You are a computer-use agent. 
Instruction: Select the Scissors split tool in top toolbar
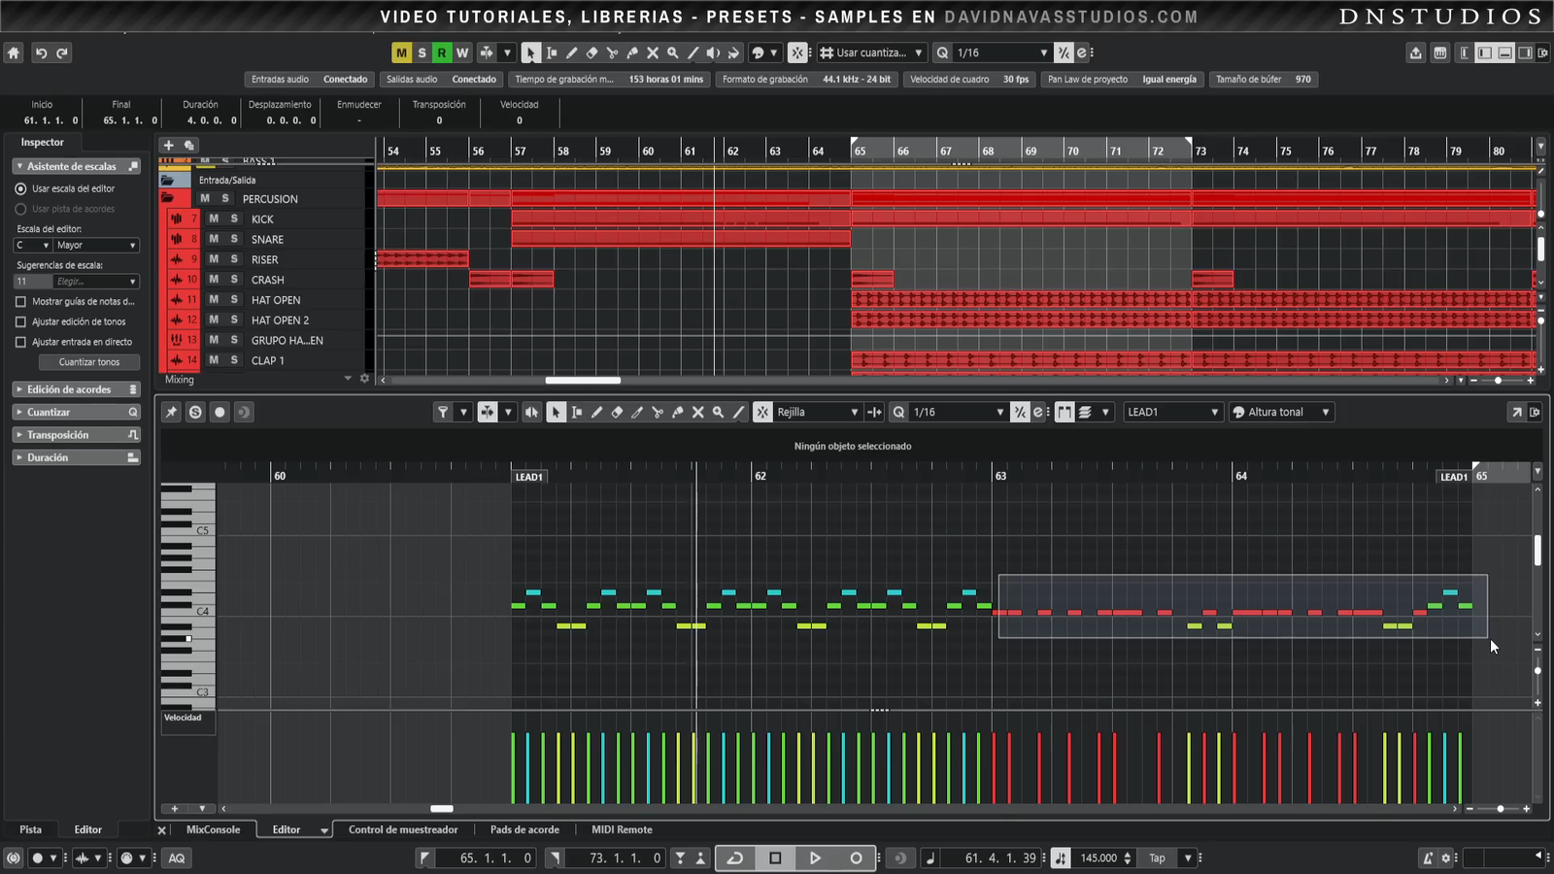pos(612,53)
